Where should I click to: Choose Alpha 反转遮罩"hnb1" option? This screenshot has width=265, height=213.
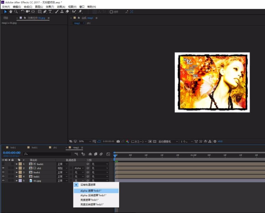[x=96, y=195]
